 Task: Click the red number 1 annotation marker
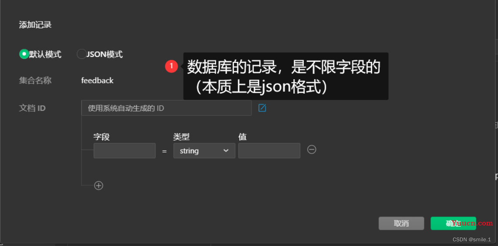pyautogui.click(x=171, y=66)
